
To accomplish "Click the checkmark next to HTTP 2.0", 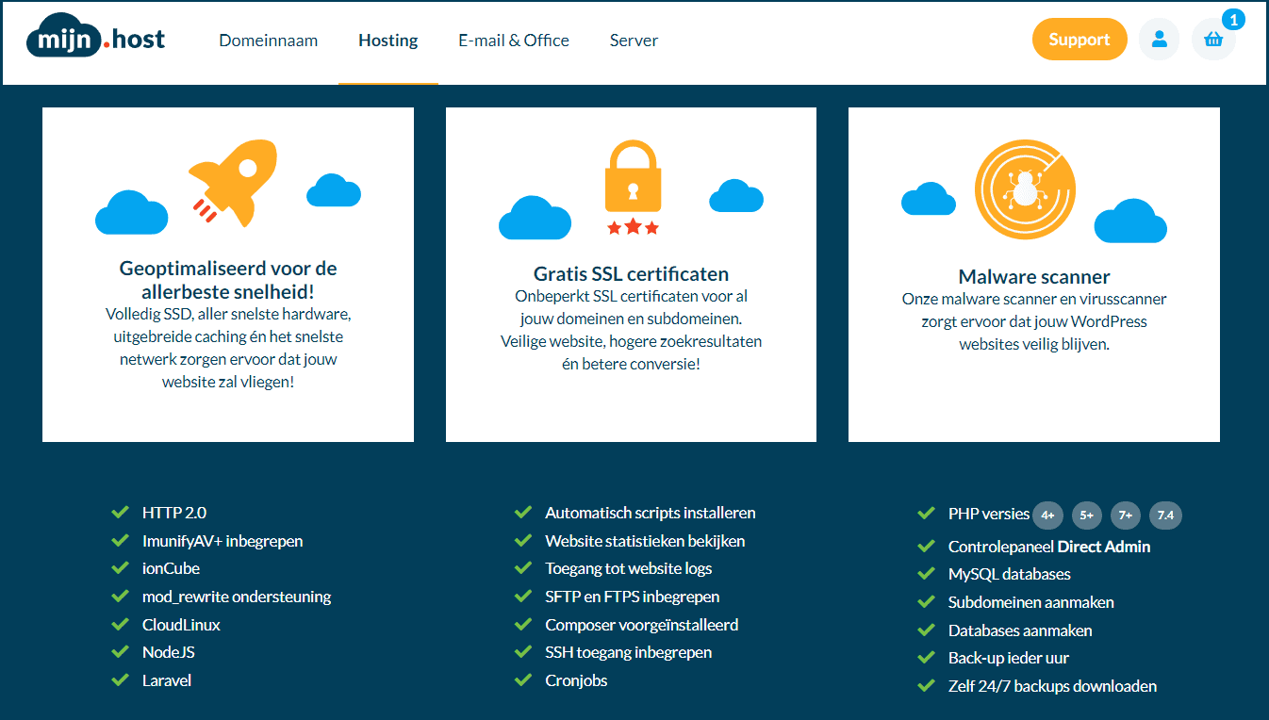I will click(120, 512).
